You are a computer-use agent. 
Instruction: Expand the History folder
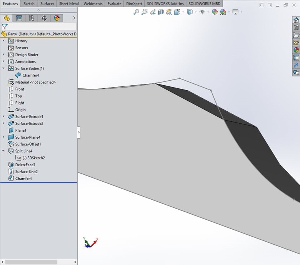(x=3, y=41)
